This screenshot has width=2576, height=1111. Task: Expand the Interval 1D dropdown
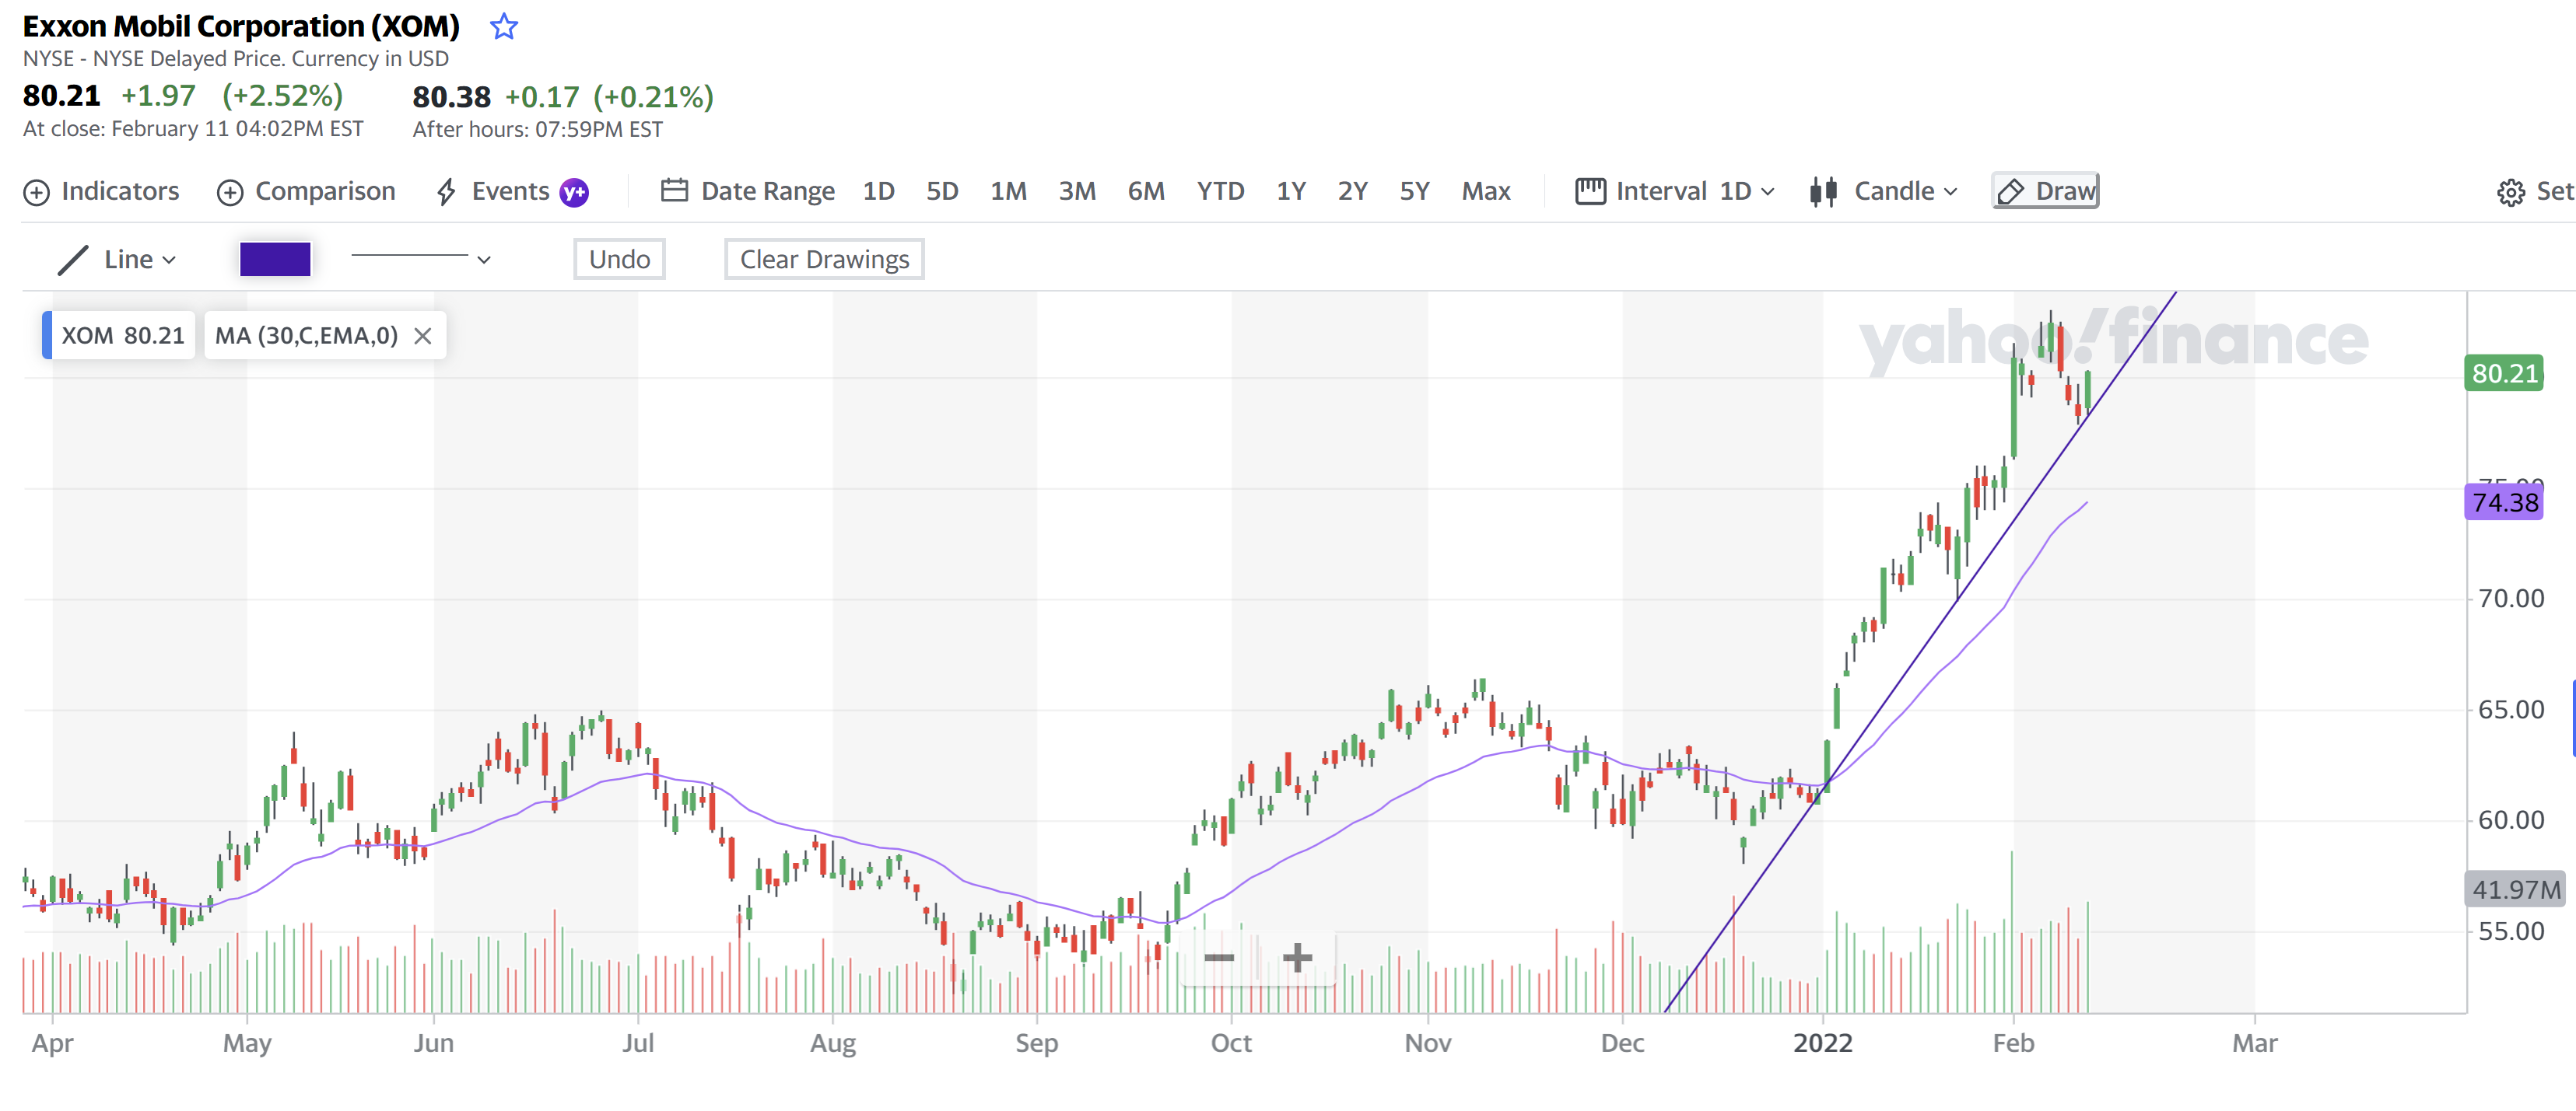point(1675,190)
